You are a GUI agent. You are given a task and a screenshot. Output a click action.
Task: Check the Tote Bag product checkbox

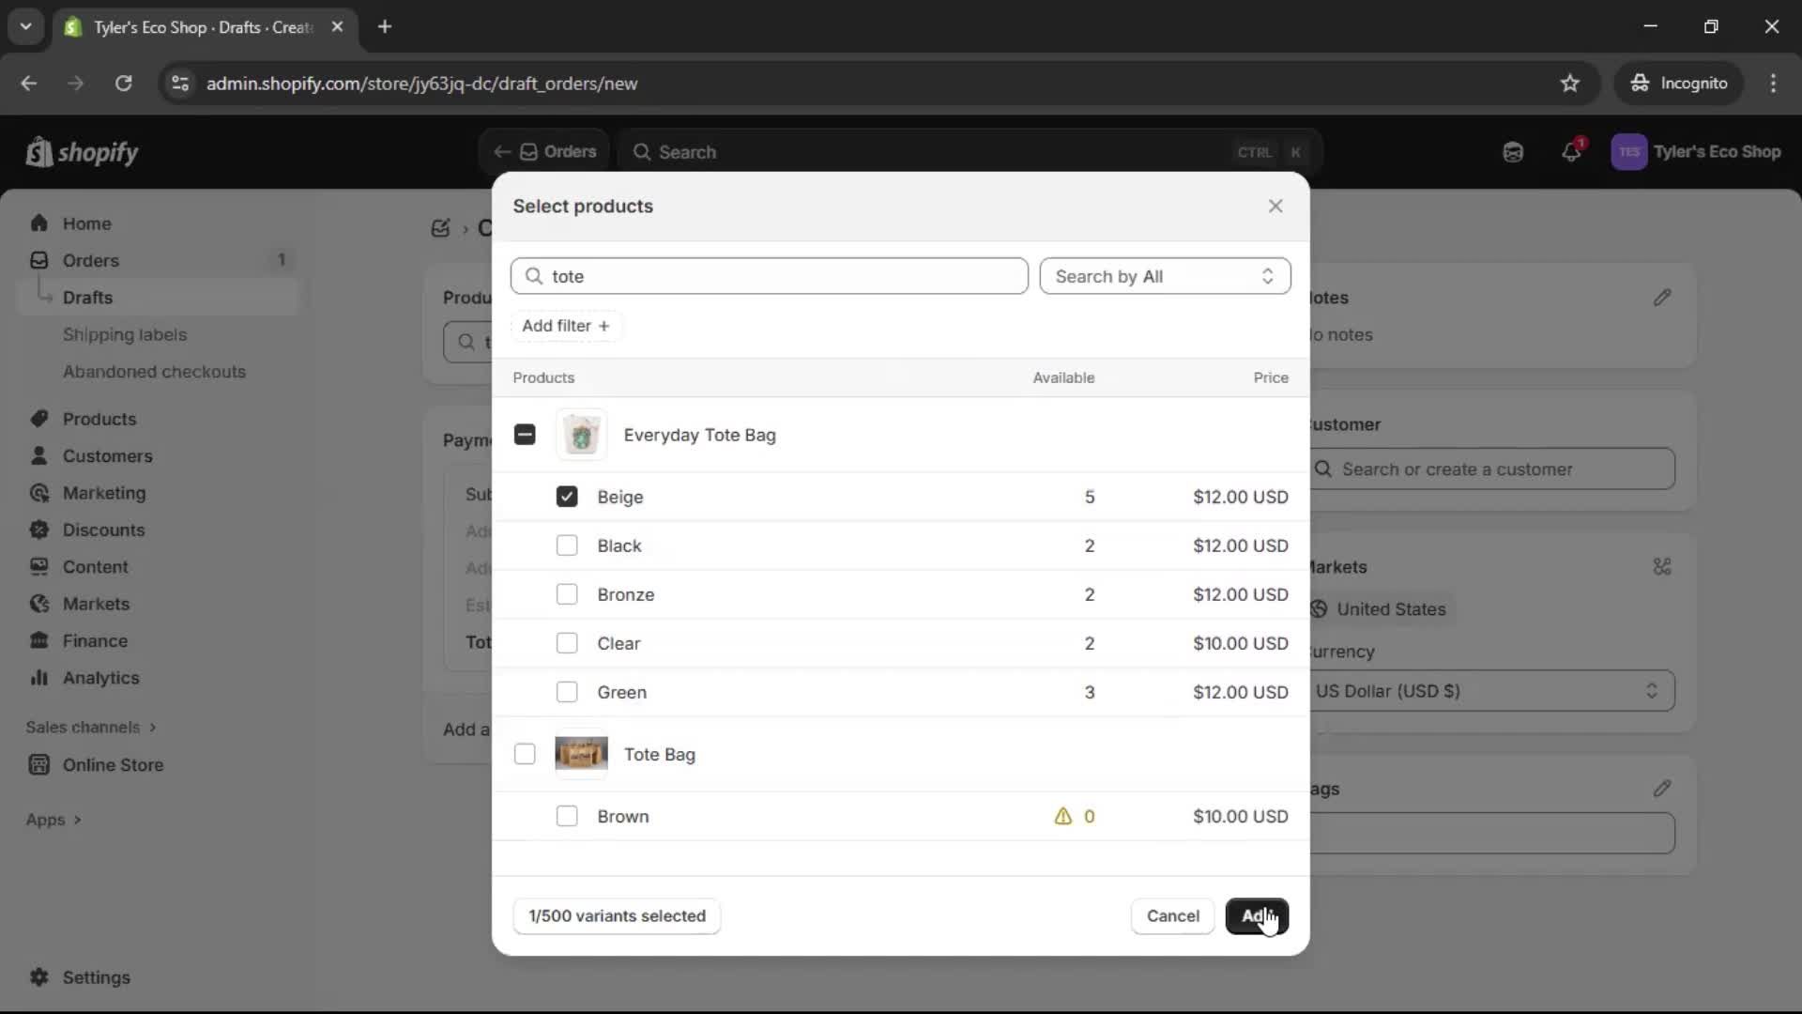[x=525, y=754]
